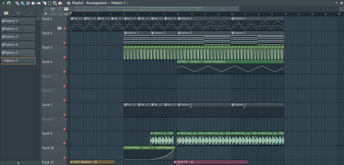Viewport: 344px width, 165px height.
Task: Click the Track 11 header label
Action: click(x=48, y=162)
